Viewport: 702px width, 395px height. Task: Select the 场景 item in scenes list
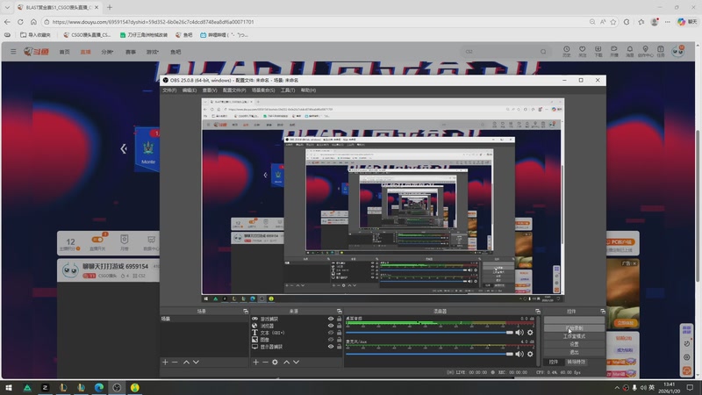(x=204, y=319)
